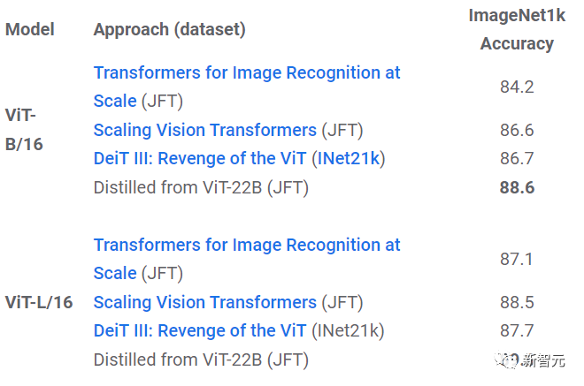Click the 'Approach (dataset)' column header
This screenshot has height=386, width=584.
169,29
